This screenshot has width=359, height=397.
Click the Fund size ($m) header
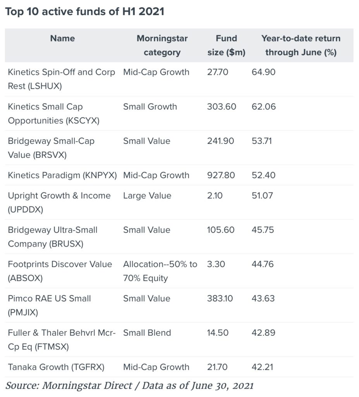[x=227, y=45]
